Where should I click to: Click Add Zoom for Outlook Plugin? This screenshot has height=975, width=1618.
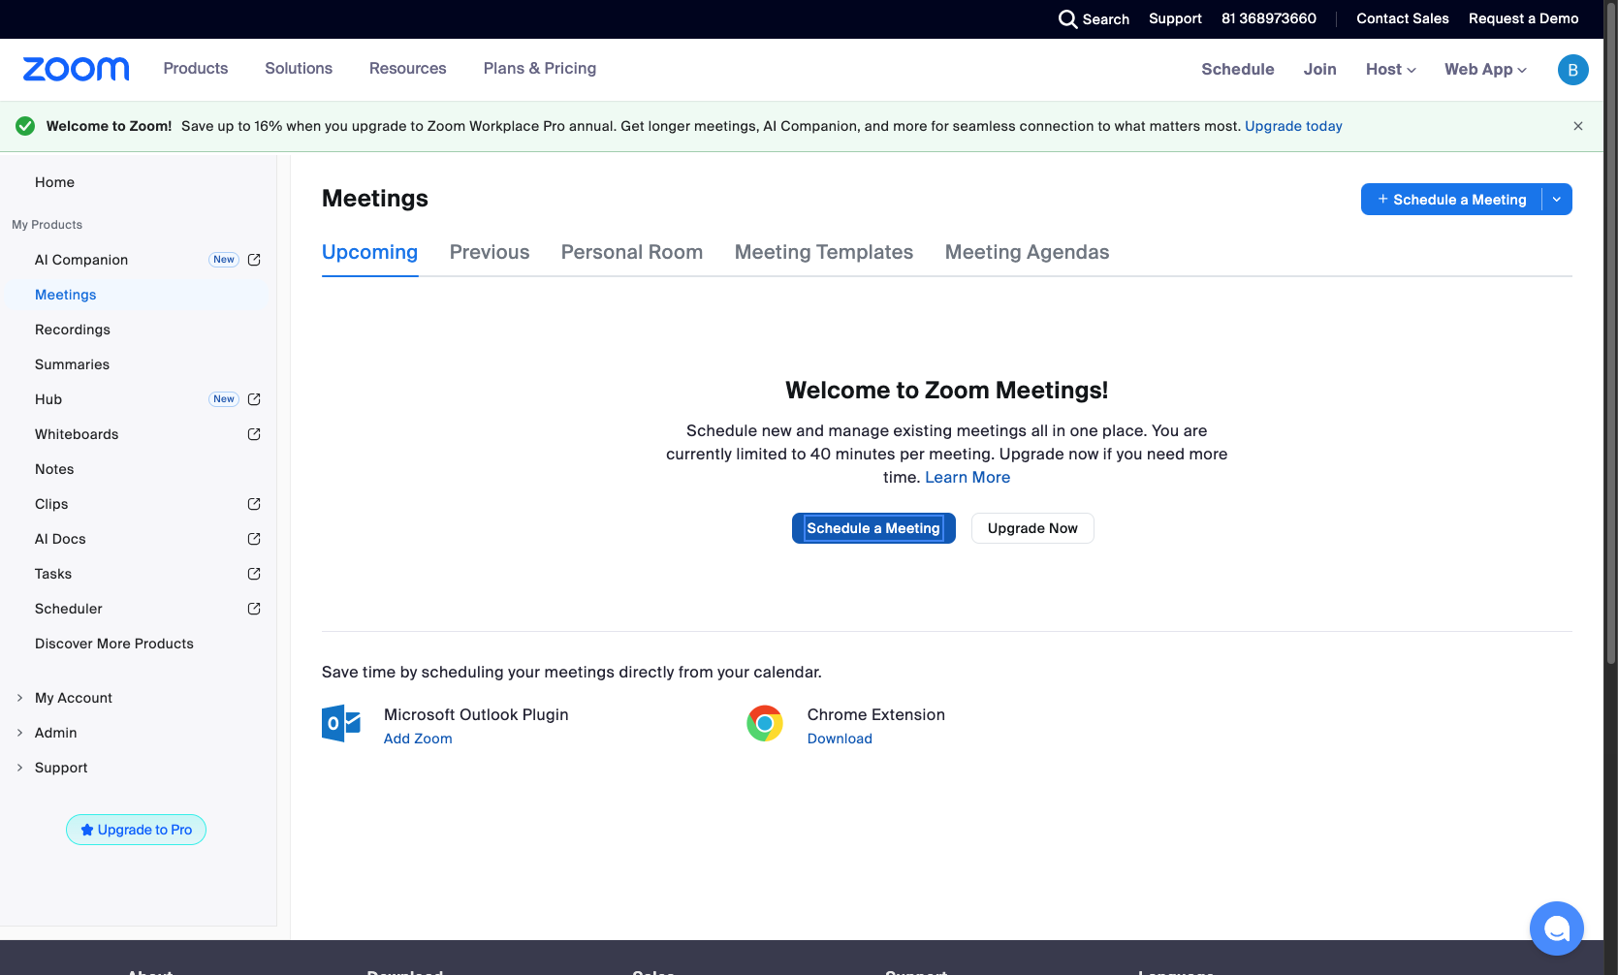418,739
